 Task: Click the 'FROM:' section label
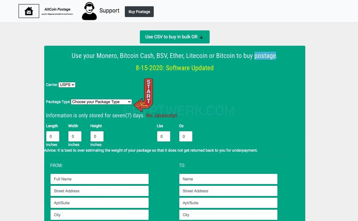[x=56, y=165]
